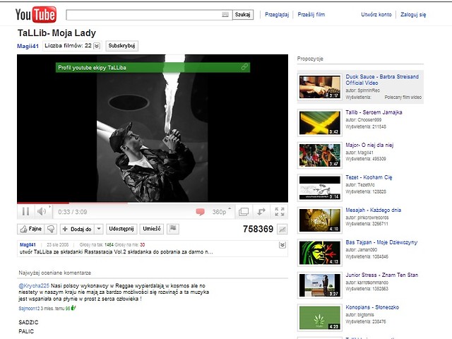452x339 pixels.
Task: Open Konopians - Słoneczko link
Action: click(x=372, y=307)
